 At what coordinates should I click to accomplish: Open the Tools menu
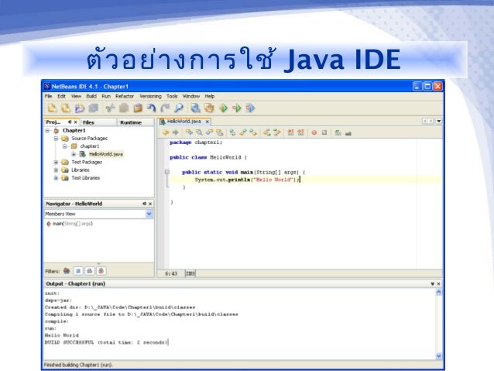coord(172,96)
